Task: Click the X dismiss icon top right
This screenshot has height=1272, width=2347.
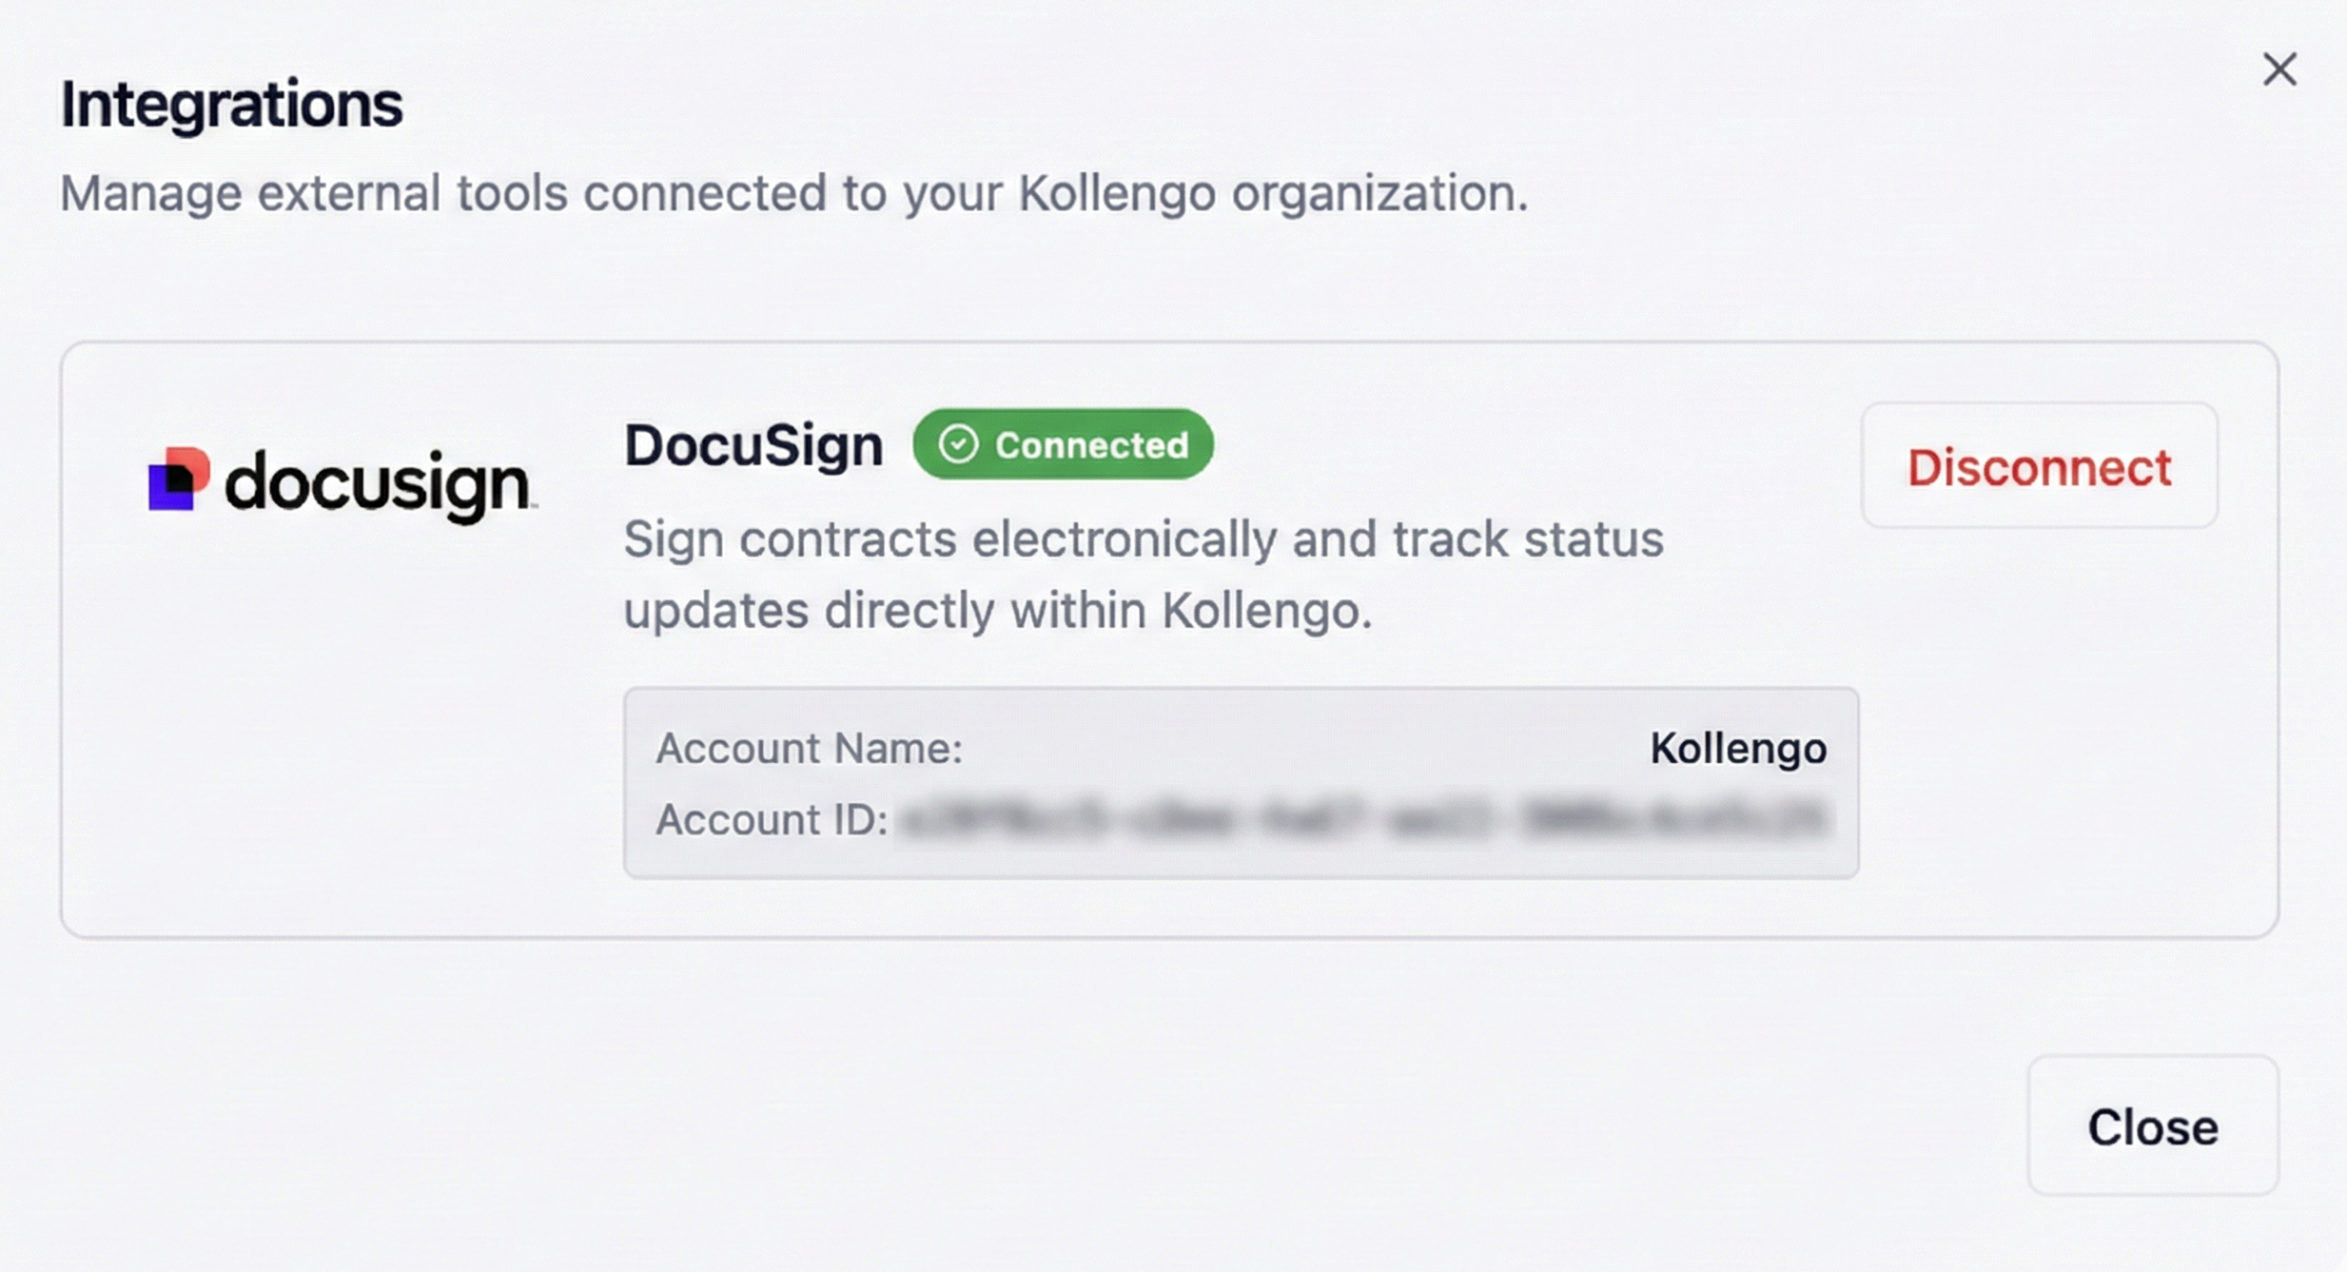Action: pyautogui.click(x=2280, y=68)
